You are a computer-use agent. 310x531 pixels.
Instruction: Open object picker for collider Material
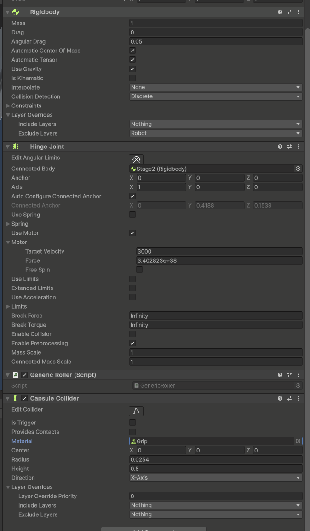click(298, 441)
